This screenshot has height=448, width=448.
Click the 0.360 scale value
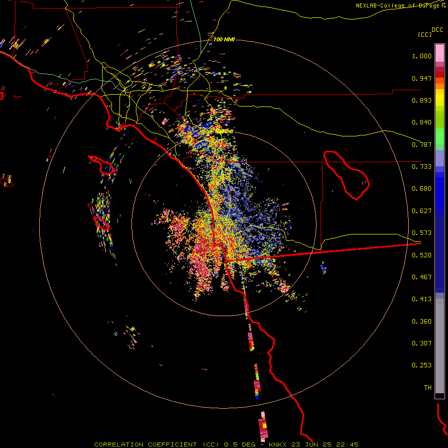[422, 322]
